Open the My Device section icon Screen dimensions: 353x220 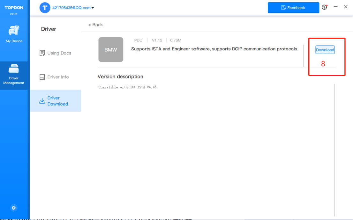point(14,31)
